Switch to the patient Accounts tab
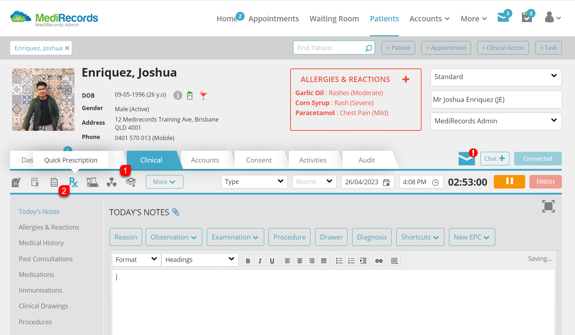 205,160
